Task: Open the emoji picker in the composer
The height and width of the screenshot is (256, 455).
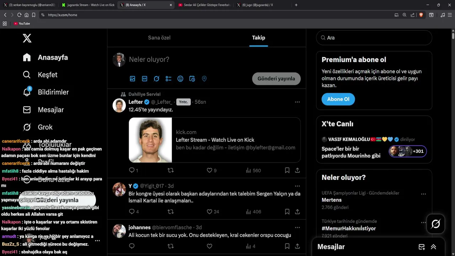Action: tap(180, 79)
